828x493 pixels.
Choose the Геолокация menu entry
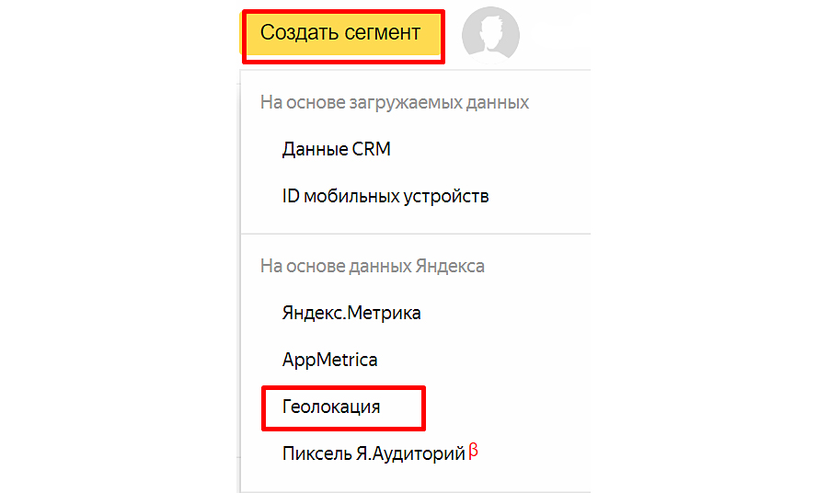click(x=331, y=407)
